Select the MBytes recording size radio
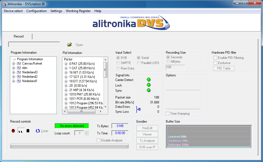The image size is (263, 162). click(168, 62)
